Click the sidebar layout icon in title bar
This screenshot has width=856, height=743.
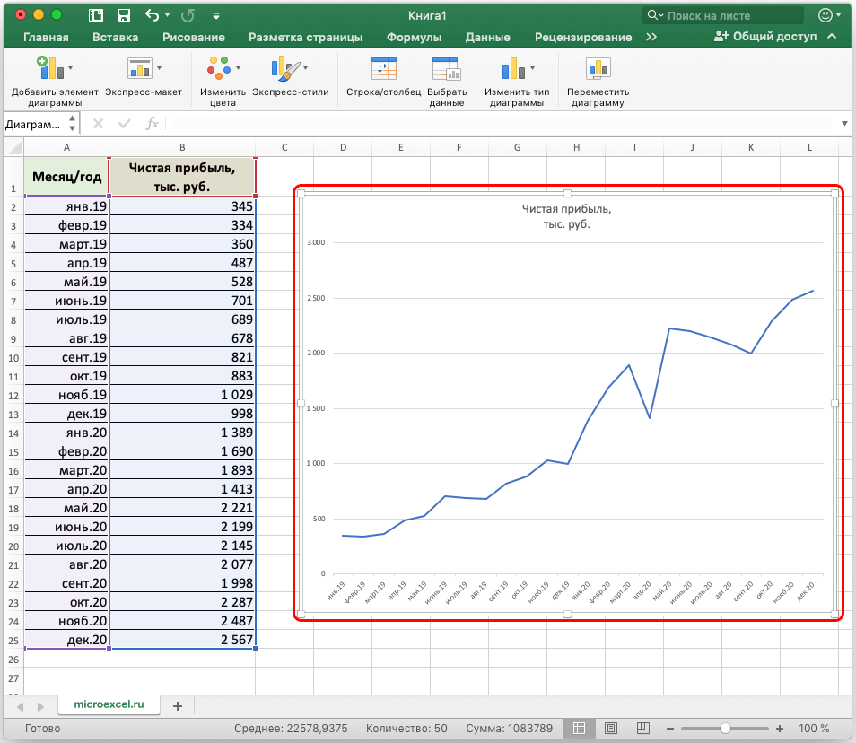click(x=96, y=15)
